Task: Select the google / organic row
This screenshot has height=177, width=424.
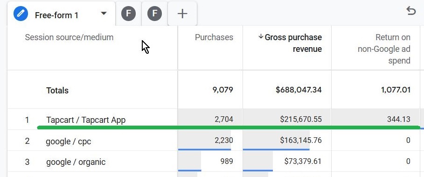Action: 214,161
